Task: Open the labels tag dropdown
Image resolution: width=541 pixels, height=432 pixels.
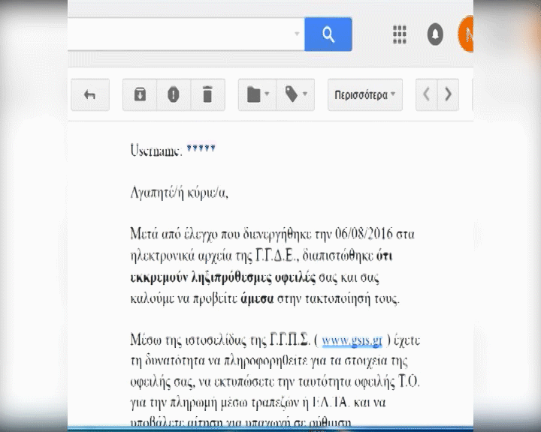Action: (295, 94)
